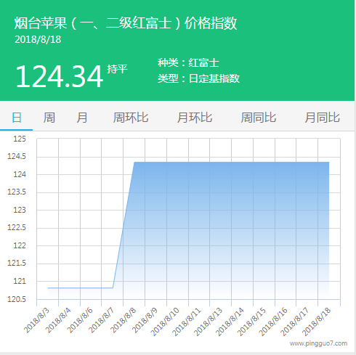Click the 种类：红富士 label

[x=188, y=63]
